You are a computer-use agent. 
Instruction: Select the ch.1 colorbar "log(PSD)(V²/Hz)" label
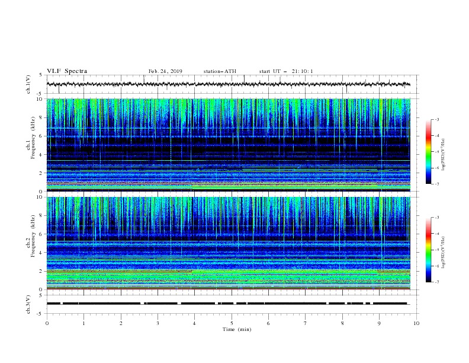coord(444,155)
